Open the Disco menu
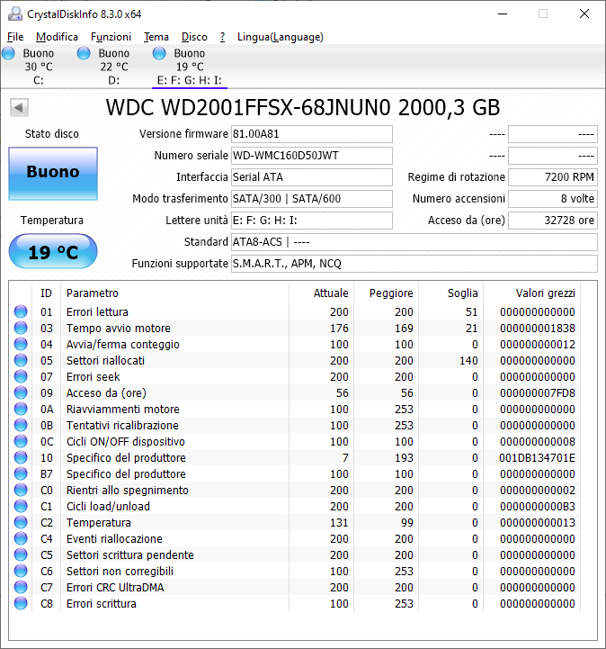The image size is (606, 649). coord(194,37)
